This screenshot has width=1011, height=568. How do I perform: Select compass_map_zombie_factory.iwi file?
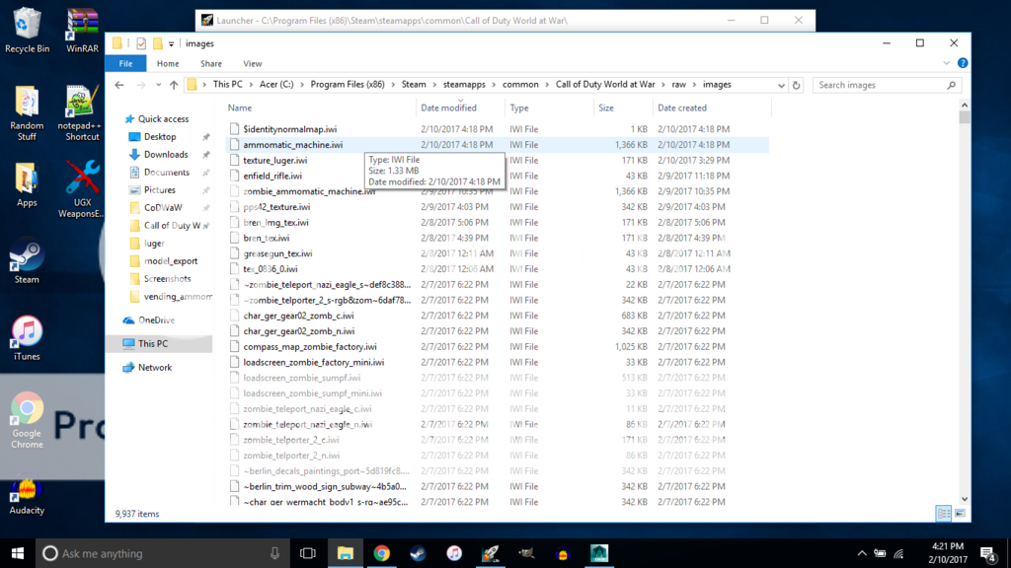click(309, 346)
